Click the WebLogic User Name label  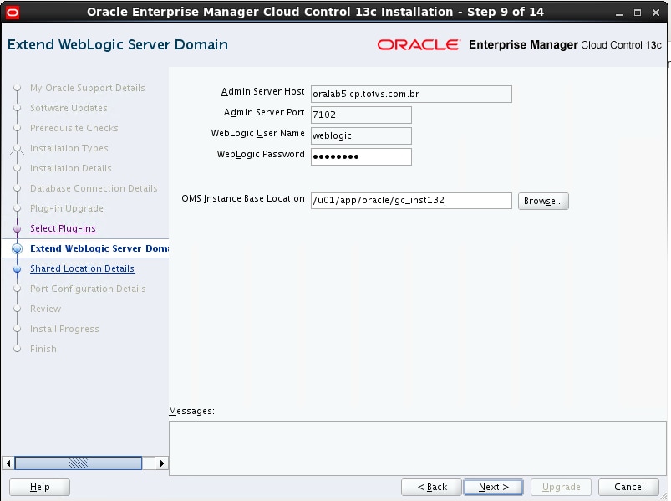257,133
